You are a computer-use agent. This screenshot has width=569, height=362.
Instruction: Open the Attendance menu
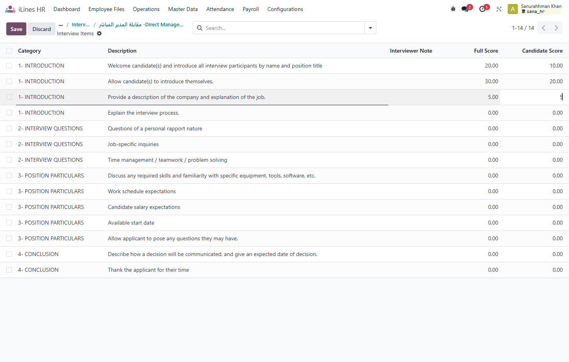coord(220,9)
